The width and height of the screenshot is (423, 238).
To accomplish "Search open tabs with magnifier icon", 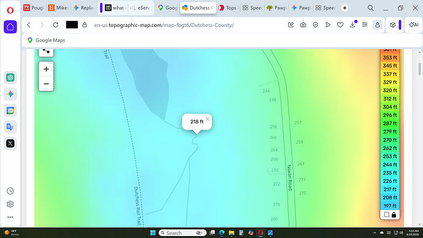I will click(x=371, y=8).
